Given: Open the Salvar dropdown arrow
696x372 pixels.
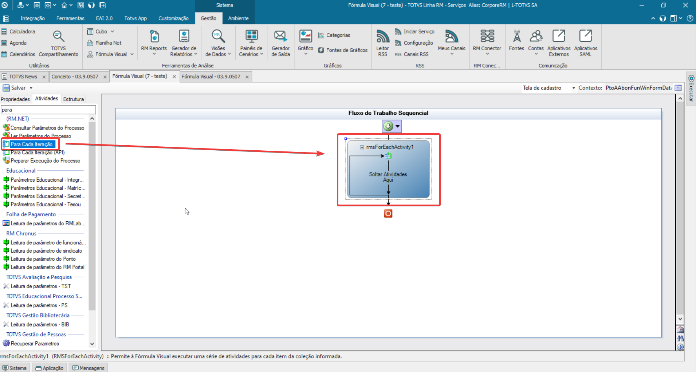Looking at the screenshot, I should [x=31, y=88].
